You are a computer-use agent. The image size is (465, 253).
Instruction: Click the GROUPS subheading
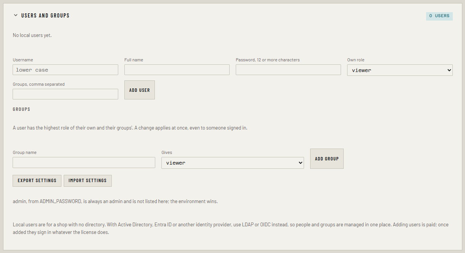(x=21, y=109)
